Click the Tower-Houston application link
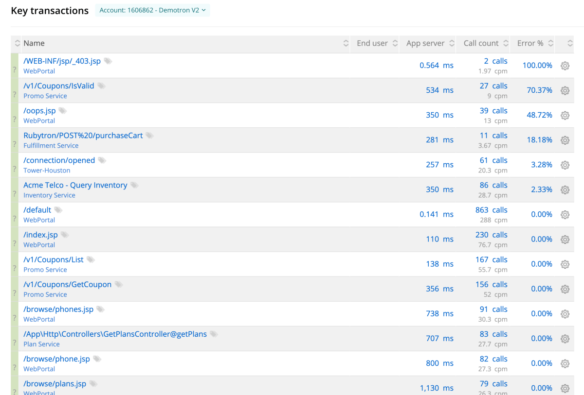Viewport: 584px width, 395px height. pos(47,170)
